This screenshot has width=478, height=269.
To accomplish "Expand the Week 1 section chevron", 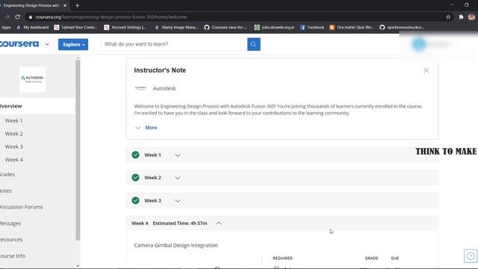I will tap(178, 155).
